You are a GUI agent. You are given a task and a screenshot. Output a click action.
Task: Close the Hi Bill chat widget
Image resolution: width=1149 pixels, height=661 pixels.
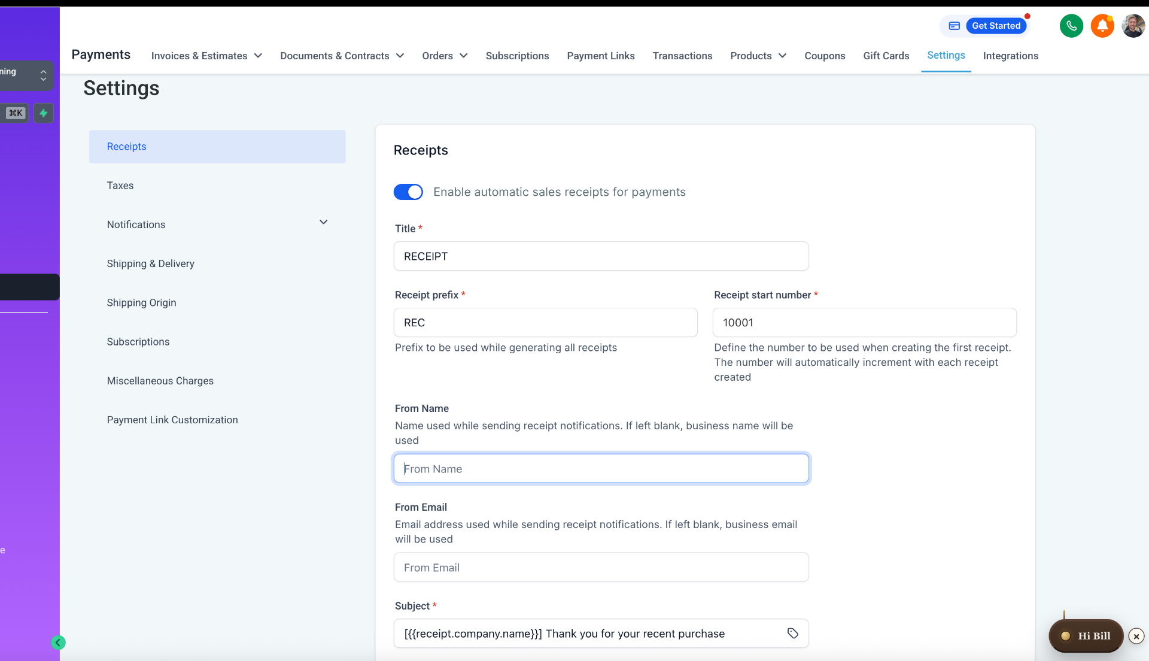tap(1136, 636)
